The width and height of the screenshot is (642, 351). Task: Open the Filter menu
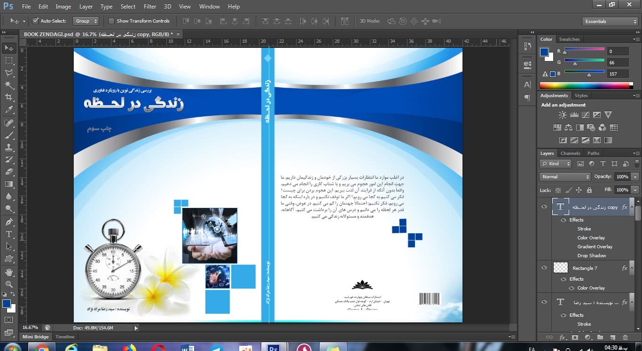click(x=150, y=7)
